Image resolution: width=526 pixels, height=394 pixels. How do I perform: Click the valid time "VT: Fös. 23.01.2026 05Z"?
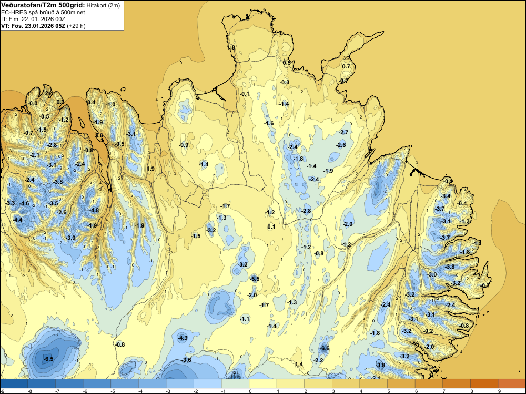[x=33, y=26]
